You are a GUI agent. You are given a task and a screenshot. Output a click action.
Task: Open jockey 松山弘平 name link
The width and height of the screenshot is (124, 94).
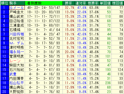coord(17,83)
